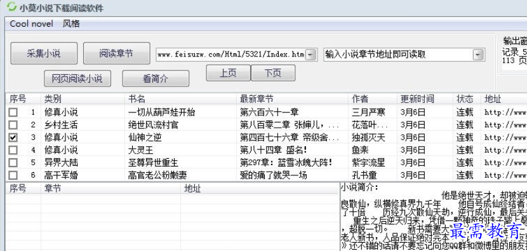Sort by the 作者 column header
527x251 pixels.
[373, 99]
